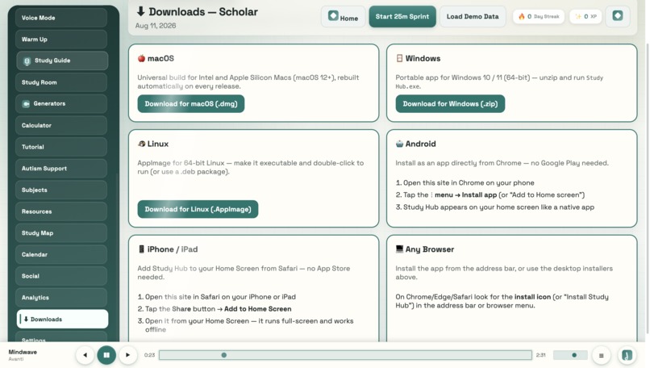Viewport: 650px width, 368px height.
Task: Click the macOS apple icon
Action: click(141, 58)
